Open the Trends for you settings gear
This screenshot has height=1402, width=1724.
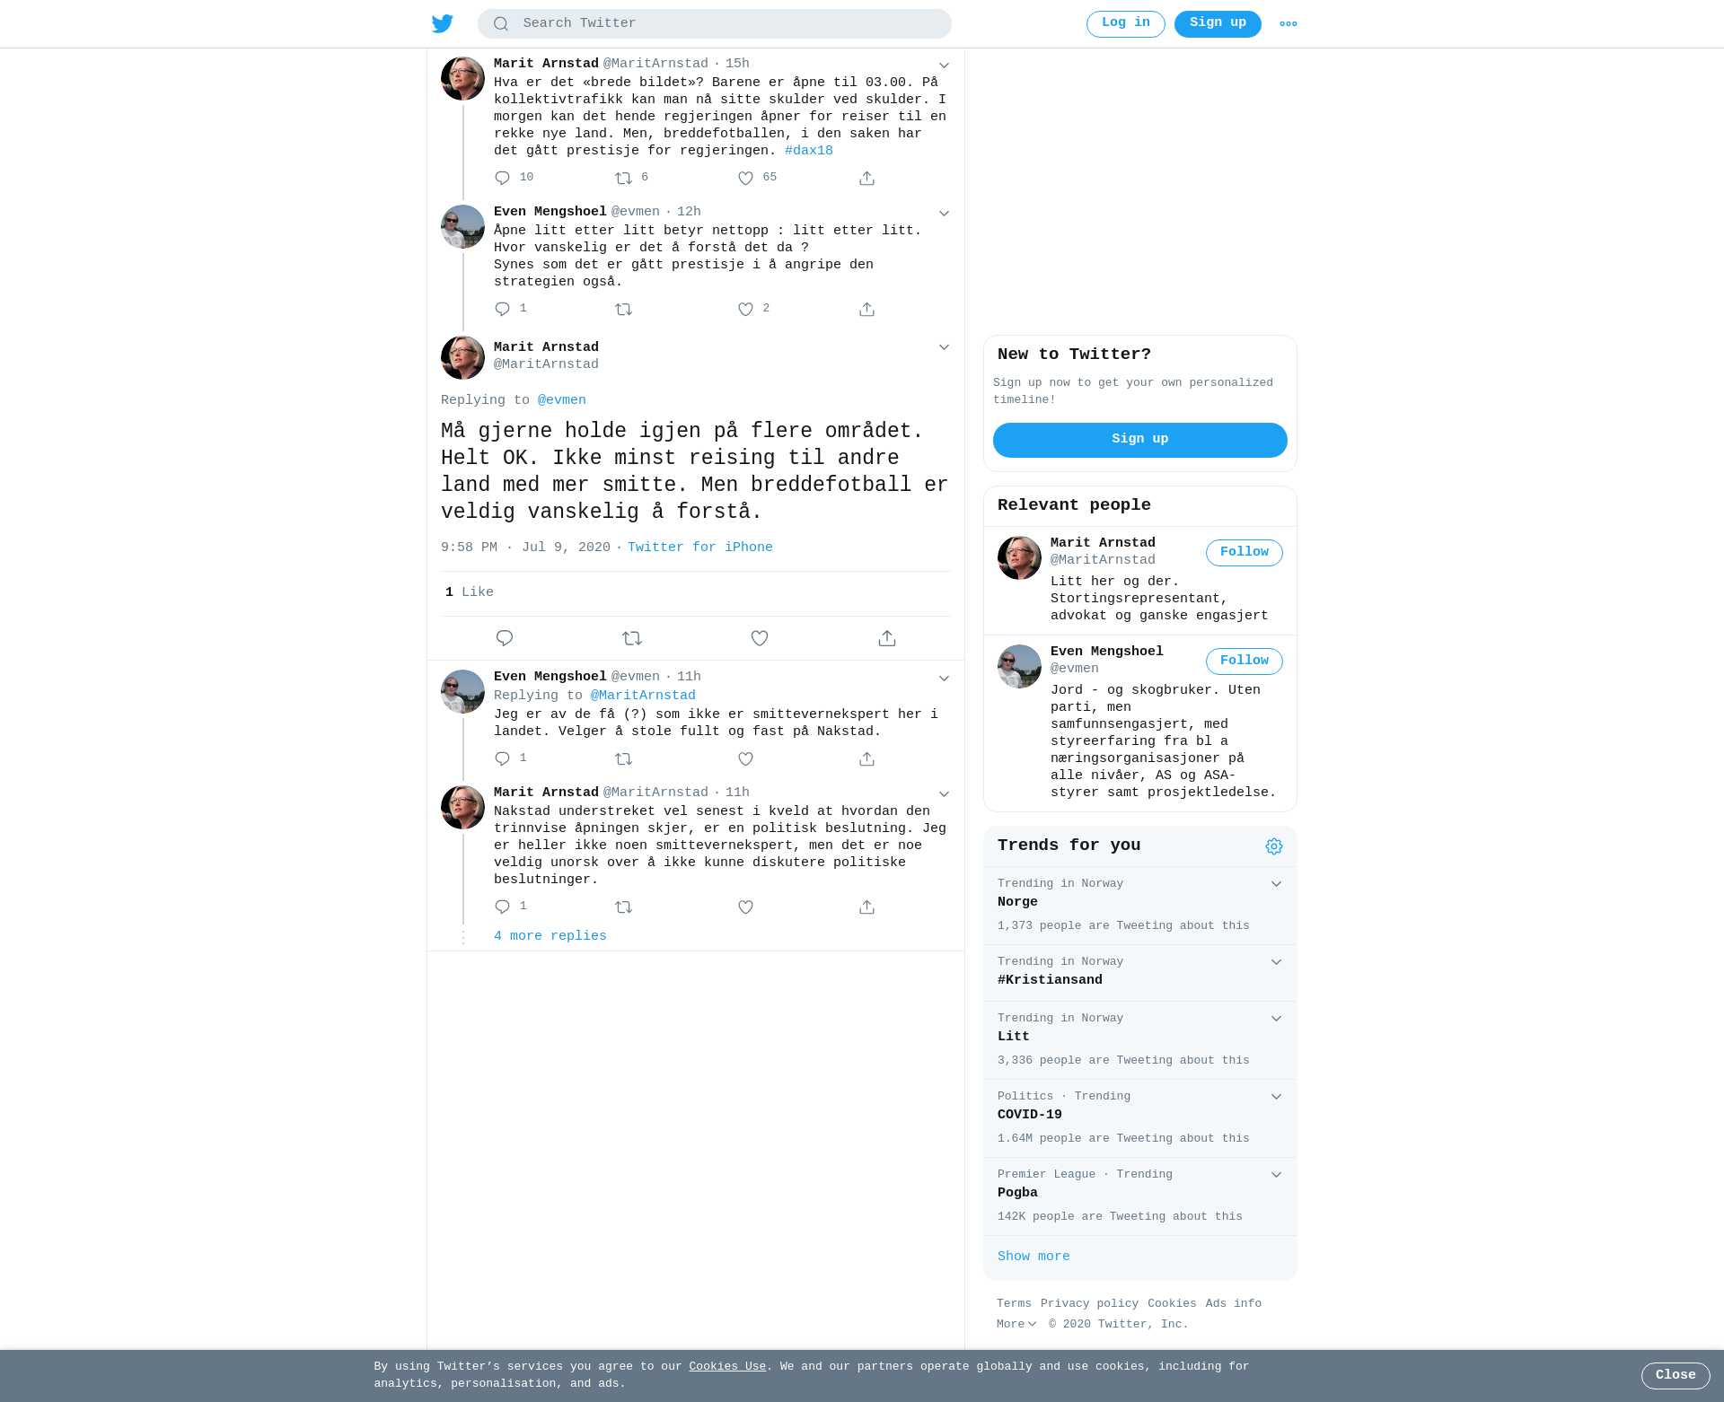coord(1274,846)
